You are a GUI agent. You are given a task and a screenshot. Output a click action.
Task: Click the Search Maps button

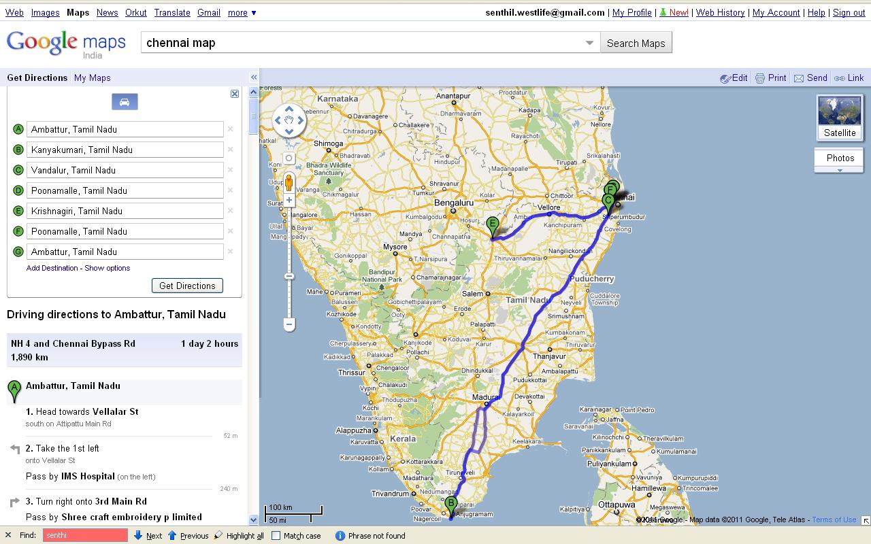pyautogui.click(x=636, y=43)
